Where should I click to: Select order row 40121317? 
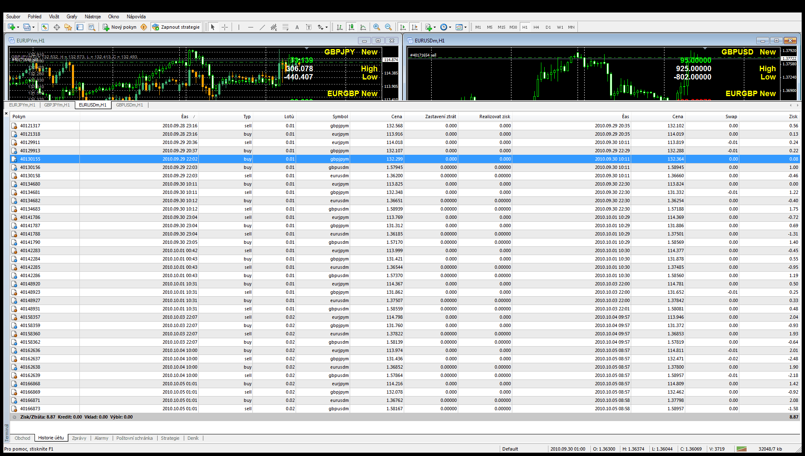405,126
